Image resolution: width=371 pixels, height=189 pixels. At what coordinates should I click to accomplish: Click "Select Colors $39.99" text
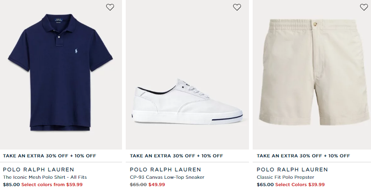[x=300, y=184]
